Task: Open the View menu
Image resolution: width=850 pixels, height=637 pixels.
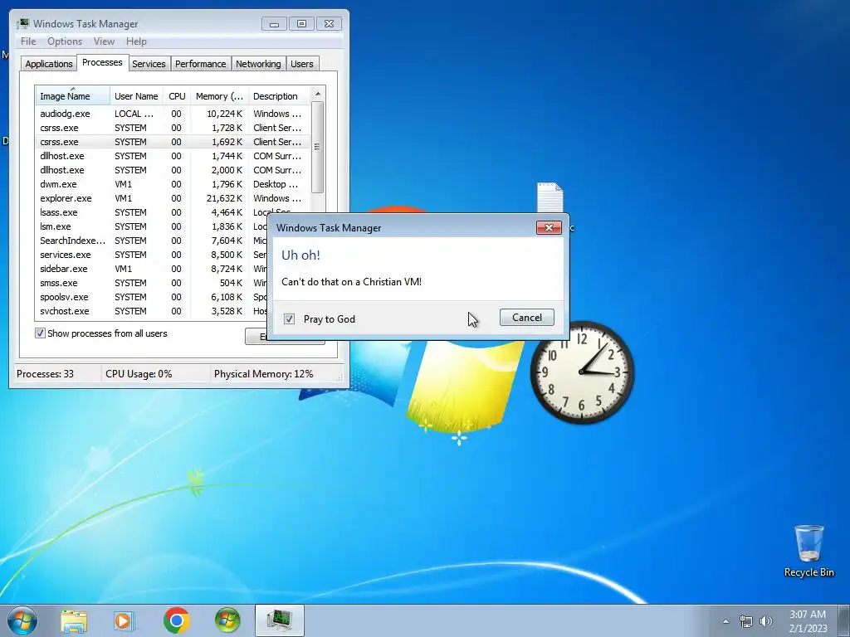Action: click(x=104, y=41)
